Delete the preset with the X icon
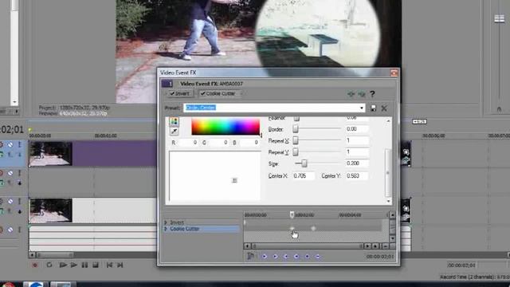Image resolution: width=510 pixels, height=287 pixels. [384, 108]
